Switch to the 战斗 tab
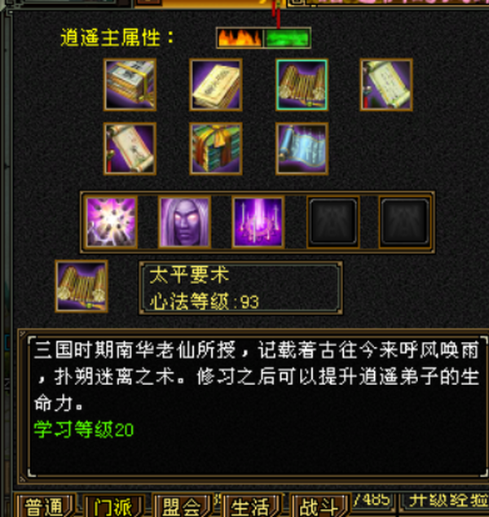Screen dimensions: 489x517 pos(319,506)
